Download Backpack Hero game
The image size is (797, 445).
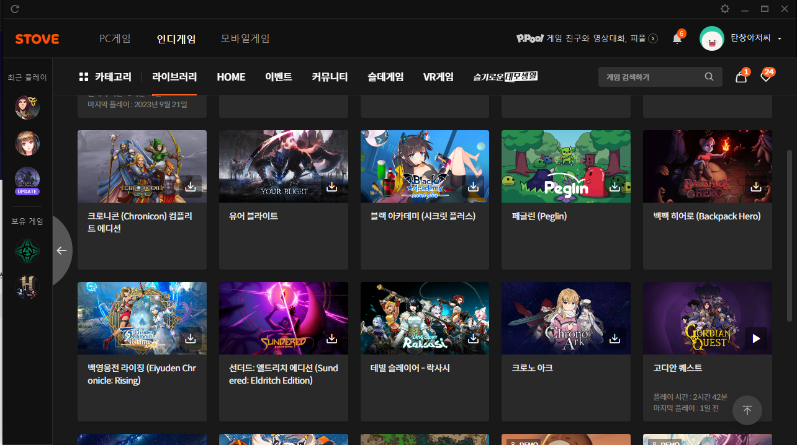pyautogui.click(x=756, y=187)
